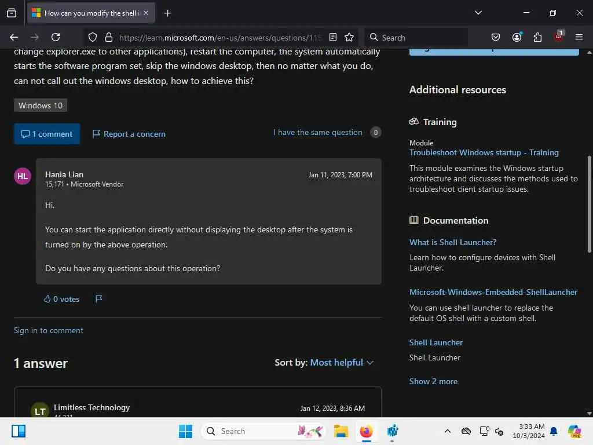This screenshot has width=593, height=445.
Task: Click scrollbar down arrow
Action: 589,413
